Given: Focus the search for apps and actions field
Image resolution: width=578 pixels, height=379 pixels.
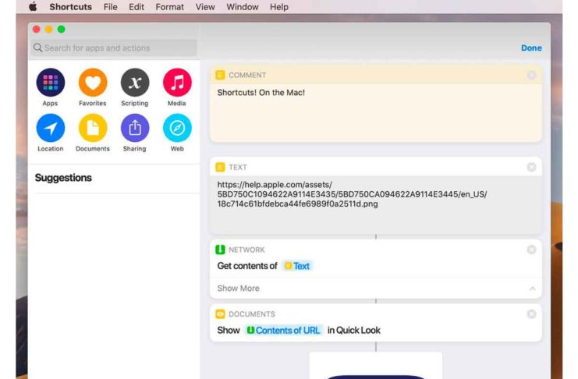Looking at the screenshot, I should [x=114, y=48].
